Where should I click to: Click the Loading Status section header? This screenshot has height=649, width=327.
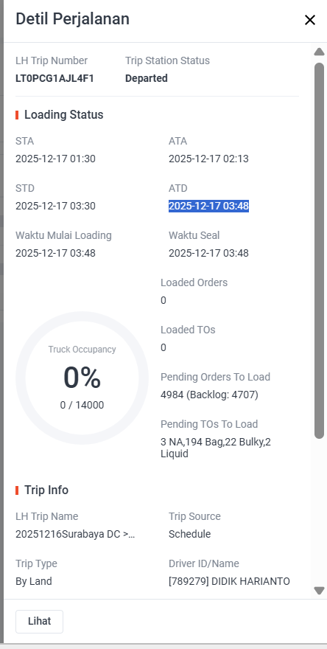click(x=63, y=114)
